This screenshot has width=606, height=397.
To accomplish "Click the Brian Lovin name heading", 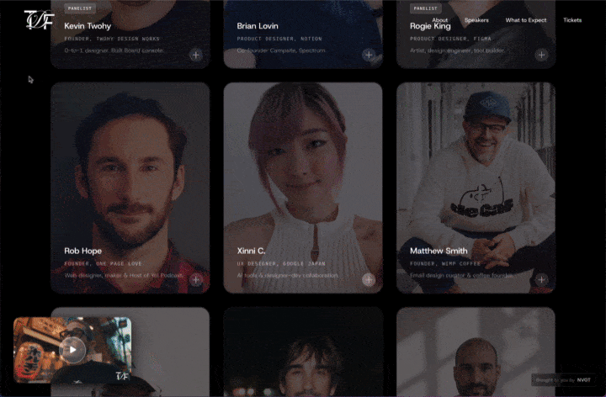I will [x=258, y=26].
